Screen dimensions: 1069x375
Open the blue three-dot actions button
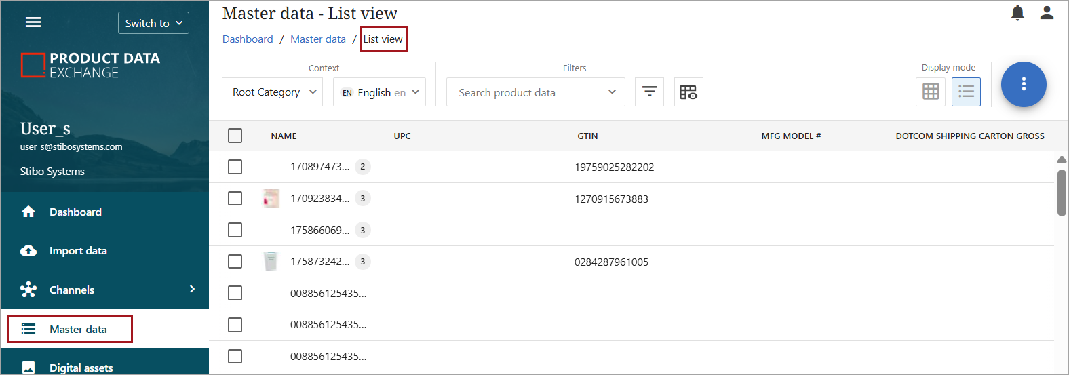click(x=1024, y=84)
